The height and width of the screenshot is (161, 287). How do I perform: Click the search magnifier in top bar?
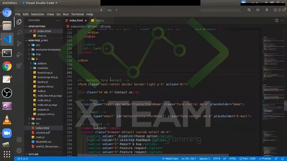249,10
